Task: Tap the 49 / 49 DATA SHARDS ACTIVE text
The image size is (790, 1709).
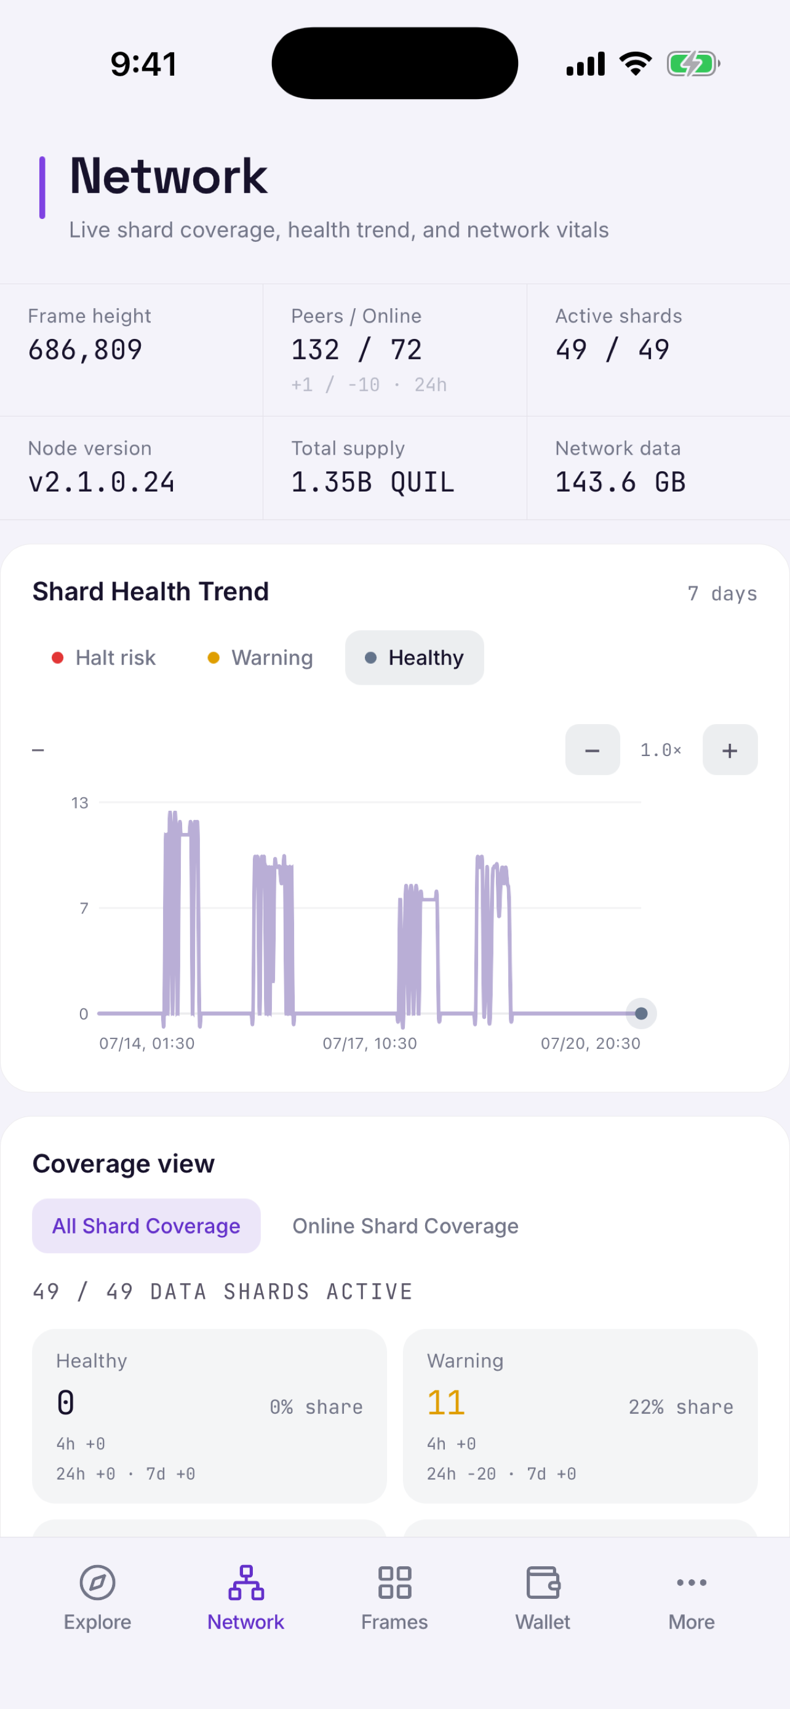Action: tap(223, 1292)
